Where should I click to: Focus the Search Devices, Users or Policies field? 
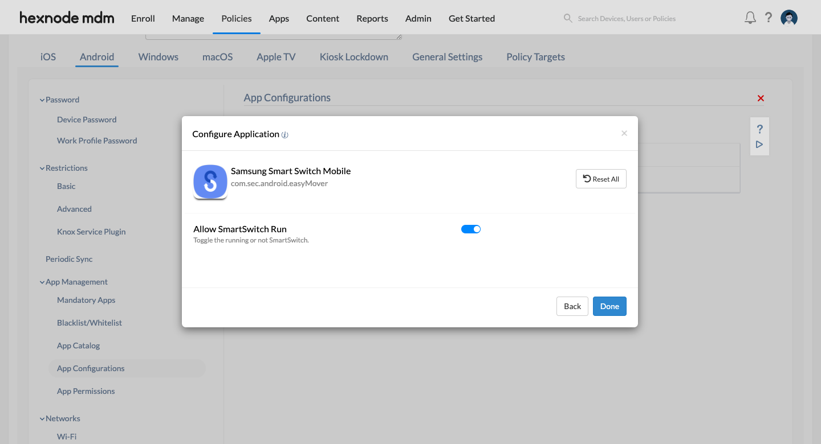pyautogui.click(x=627, y=18)
